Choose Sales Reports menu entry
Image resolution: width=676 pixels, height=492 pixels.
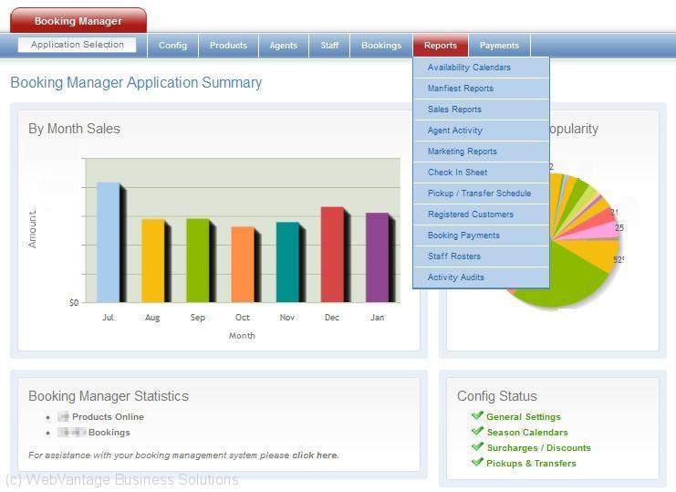(x=454, y=110)
